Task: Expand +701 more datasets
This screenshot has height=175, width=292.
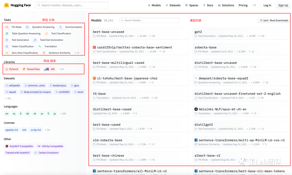Action: tap(8, 99)
